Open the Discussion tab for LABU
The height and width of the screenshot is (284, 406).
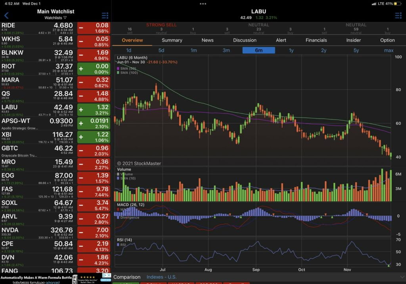(245, 40)
